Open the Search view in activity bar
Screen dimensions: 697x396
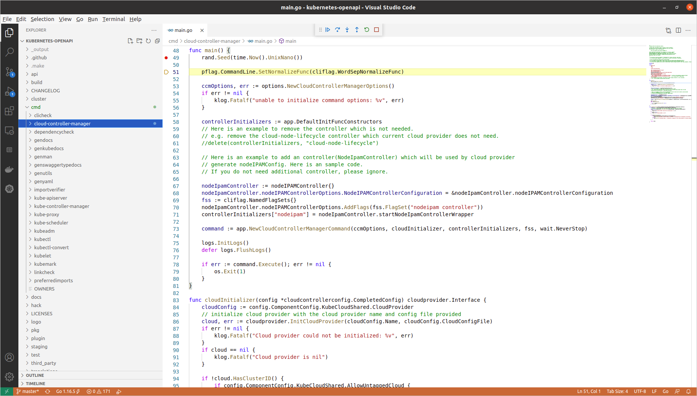(9, 52)
